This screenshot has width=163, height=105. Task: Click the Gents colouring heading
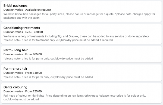[15, 87]
